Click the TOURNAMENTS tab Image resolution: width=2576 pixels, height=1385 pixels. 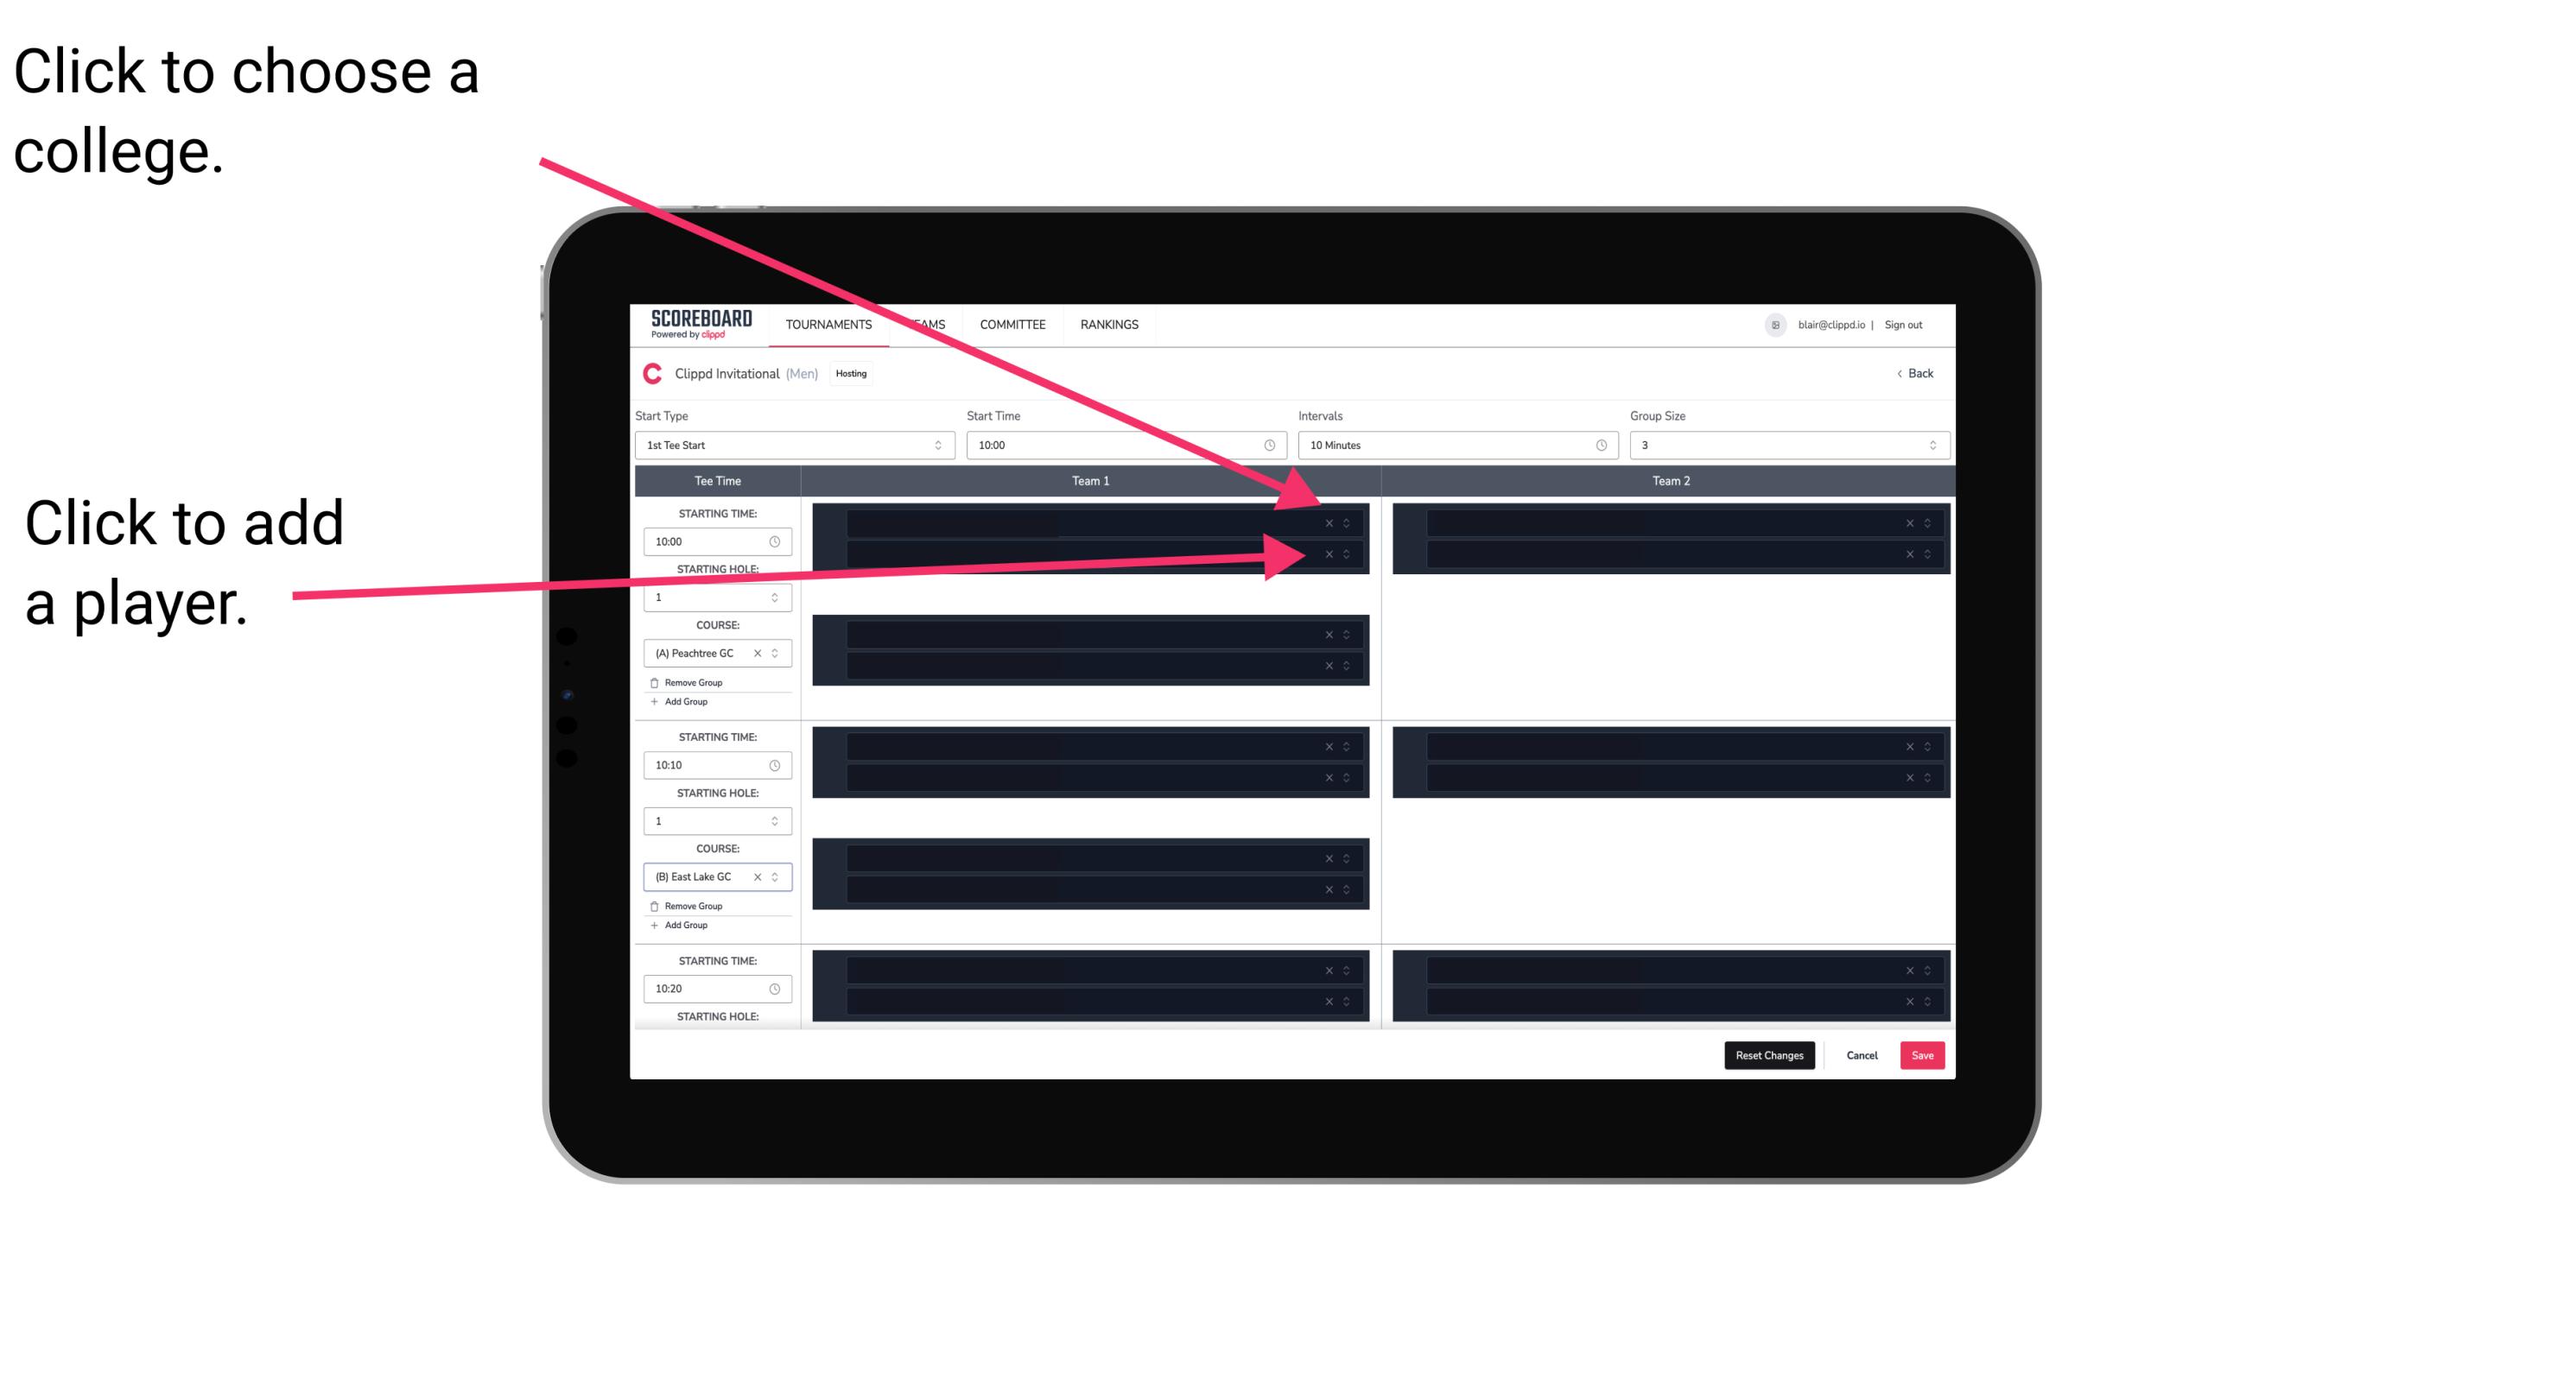[826, 326]
